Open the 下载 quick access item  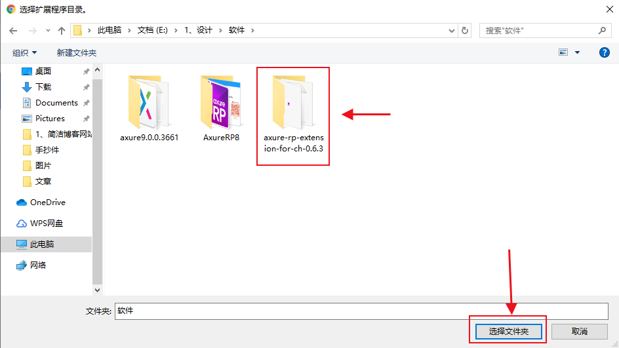point(43,87)
